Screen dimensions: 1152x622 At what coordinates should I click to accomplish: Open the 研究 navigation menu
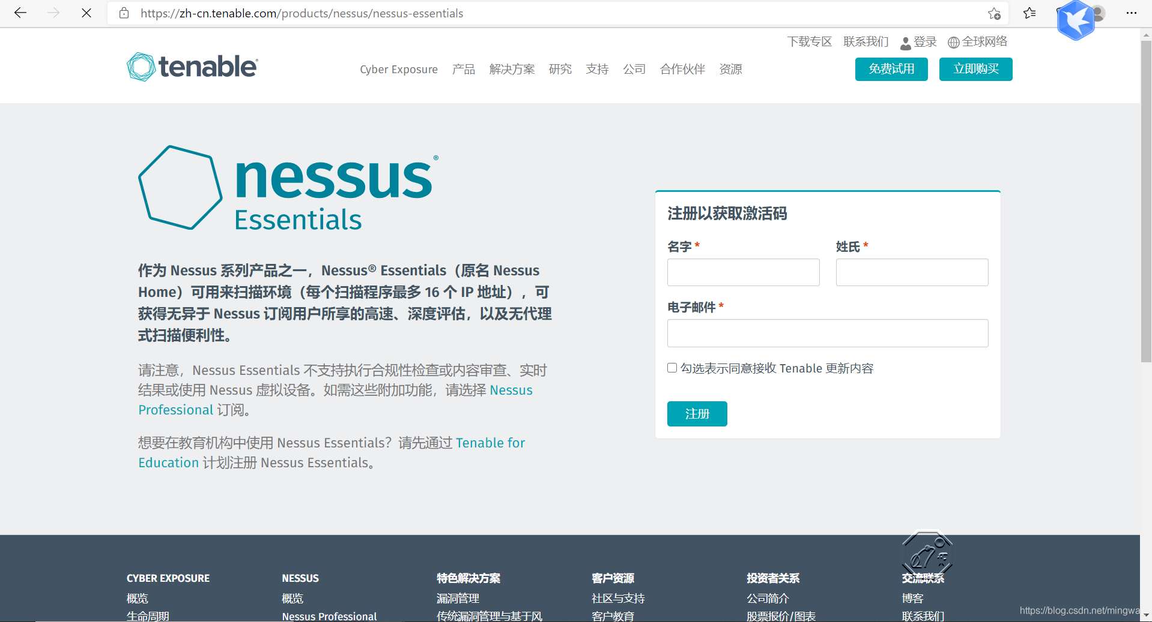click(x=560, y=69)
